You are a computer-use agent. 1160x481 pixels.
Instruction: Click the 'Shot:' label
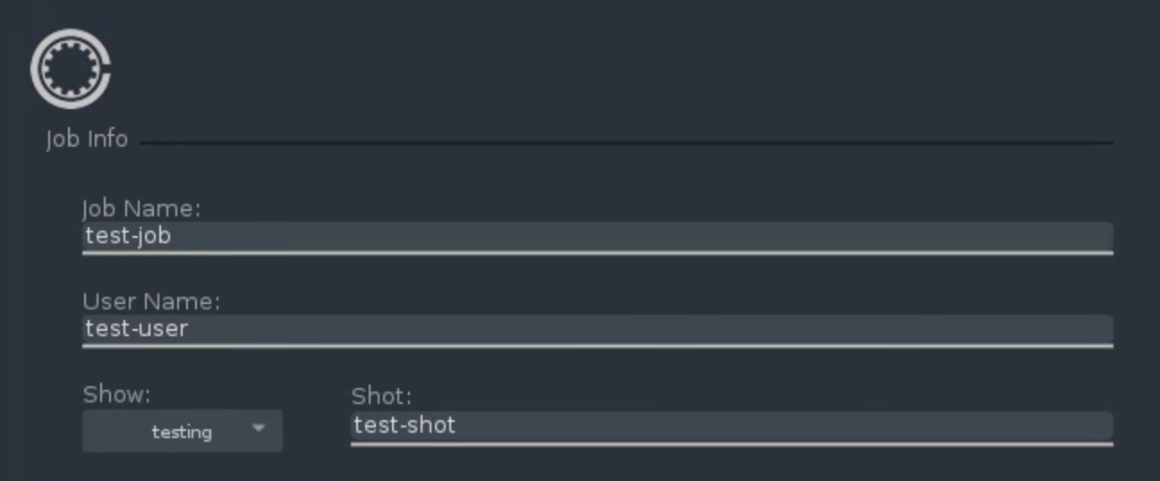click(x=381, y=396)
